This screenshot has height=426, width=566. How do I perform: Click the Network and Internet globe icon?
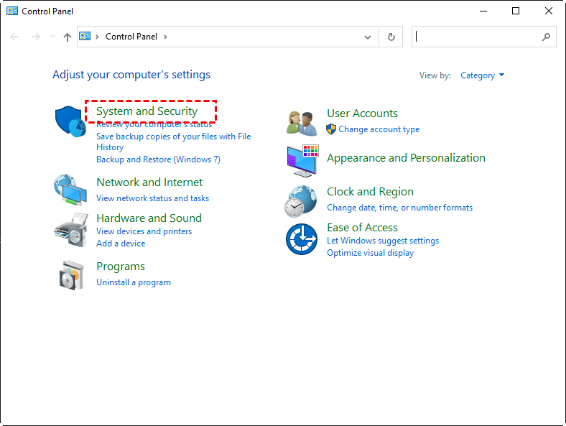(x=70, y=190)
